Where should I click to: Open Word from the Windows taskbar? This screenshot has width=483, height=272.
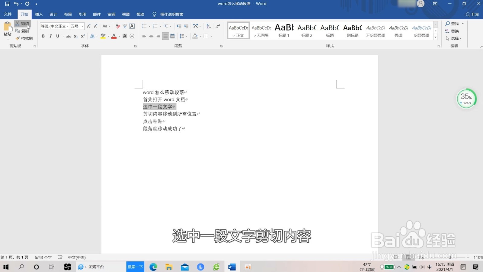[x=232, y=267]
